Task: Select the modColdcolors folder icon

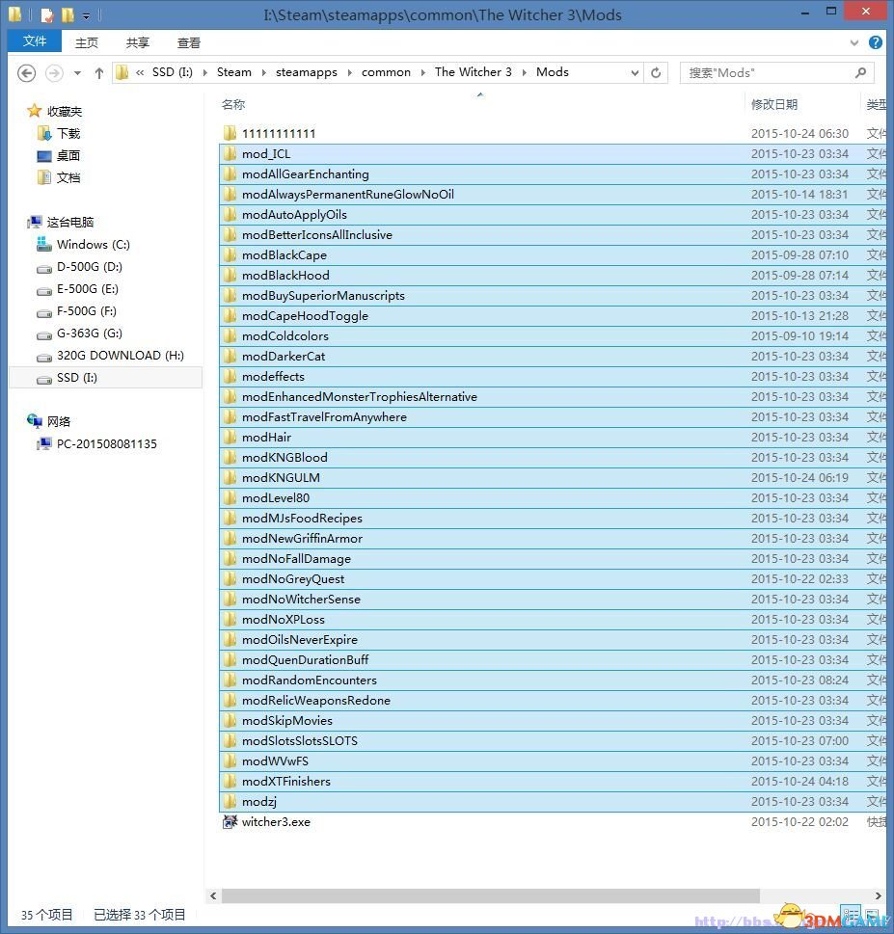Action: click(230, 336)
